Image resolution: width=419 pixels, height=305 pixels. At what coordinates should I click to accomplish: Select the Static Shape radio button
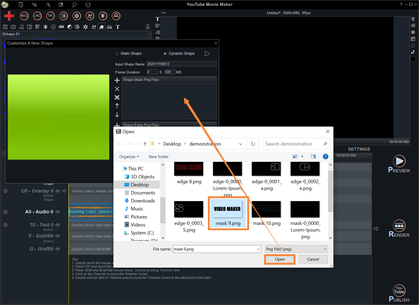coord(117,54)
